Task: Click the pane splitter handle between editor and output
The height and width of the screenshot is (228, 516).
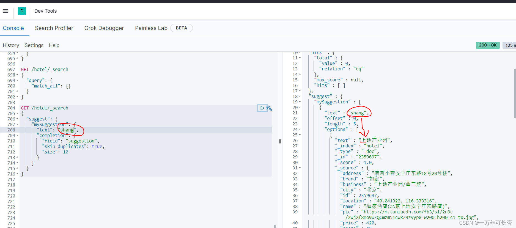Action: 280,141
